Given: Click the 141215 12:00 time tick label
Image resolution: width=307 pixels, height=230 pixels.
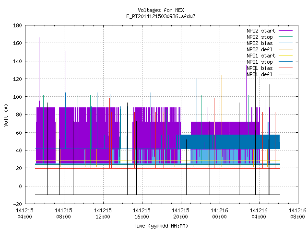Looking at the screenshot, I should (x=103, y=214).
